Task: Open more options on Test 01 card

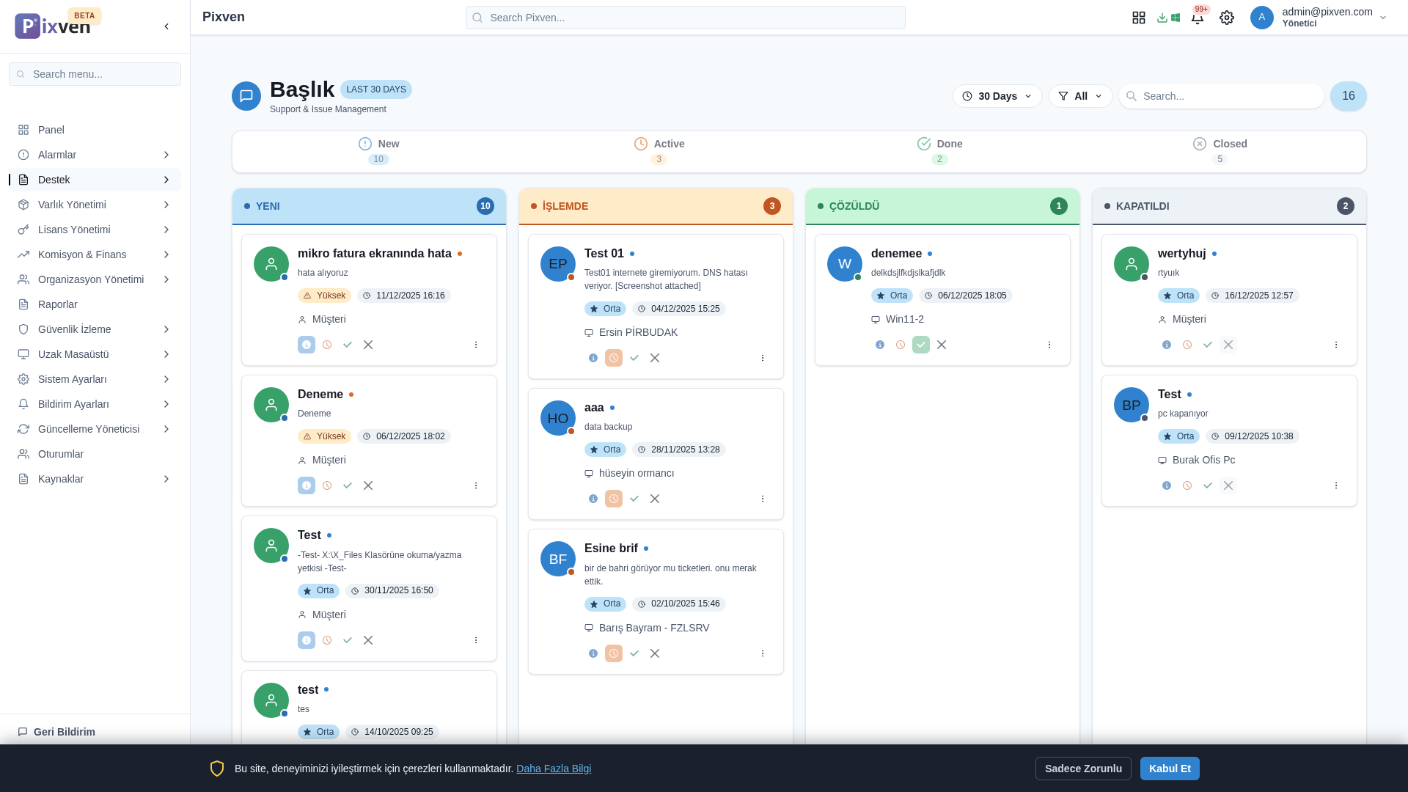Action: click(762, 358)
